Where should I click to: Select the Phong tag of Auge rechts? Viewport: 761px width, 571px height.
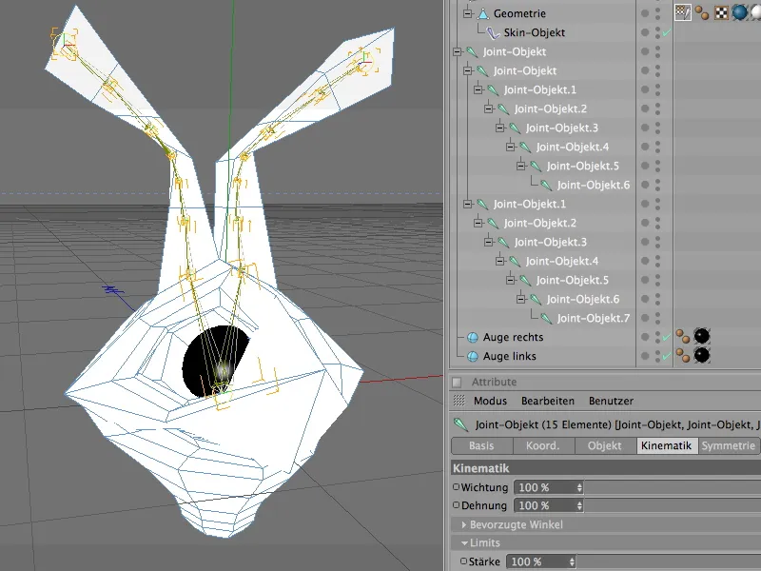pos(683,336)
